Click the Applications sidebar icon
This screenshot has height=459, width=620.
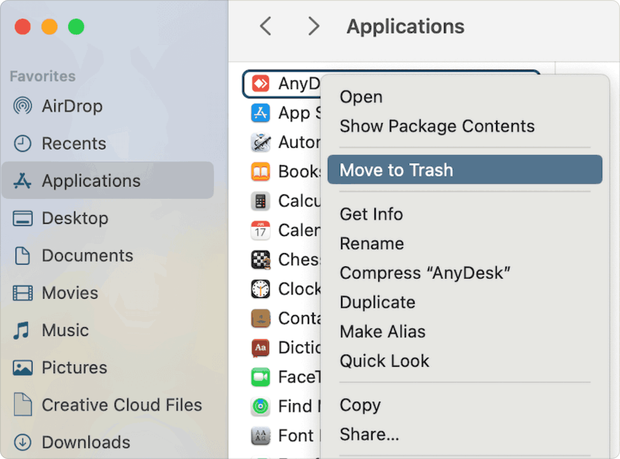(x=22, y=181)
